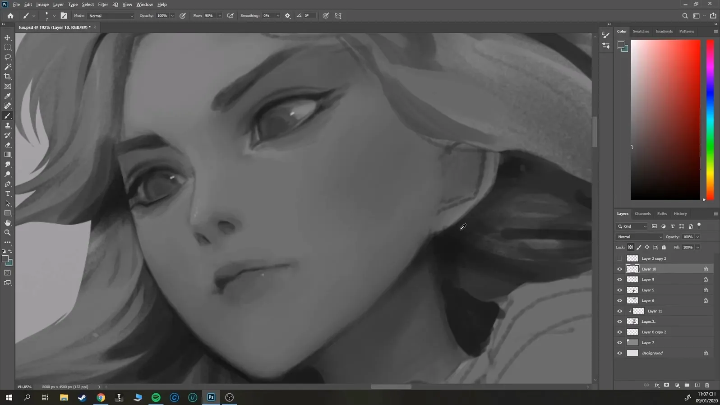Choose the Horizontal Type tool

(x=8, y=194)
